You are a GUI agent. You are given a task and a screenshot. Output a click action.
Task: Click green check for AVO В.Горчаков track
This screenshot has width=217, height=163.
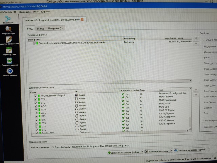pyautogui.click(x=123, y=125)
